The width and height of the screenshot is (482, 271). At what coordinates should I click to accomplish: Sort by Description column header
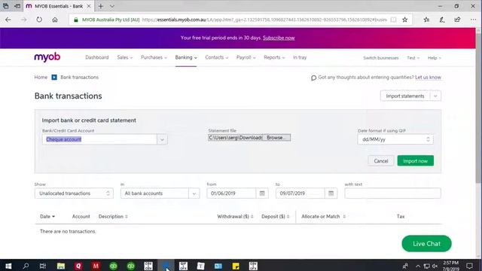click(113, 216)
